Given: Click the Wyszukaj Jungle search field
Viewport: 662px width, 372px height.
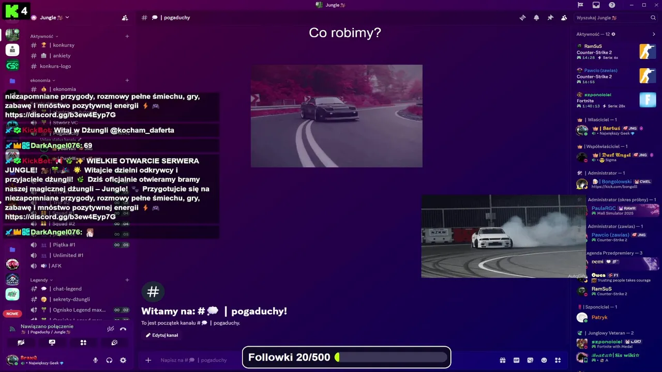Looking at the screenshot, I should coord(616,18).
